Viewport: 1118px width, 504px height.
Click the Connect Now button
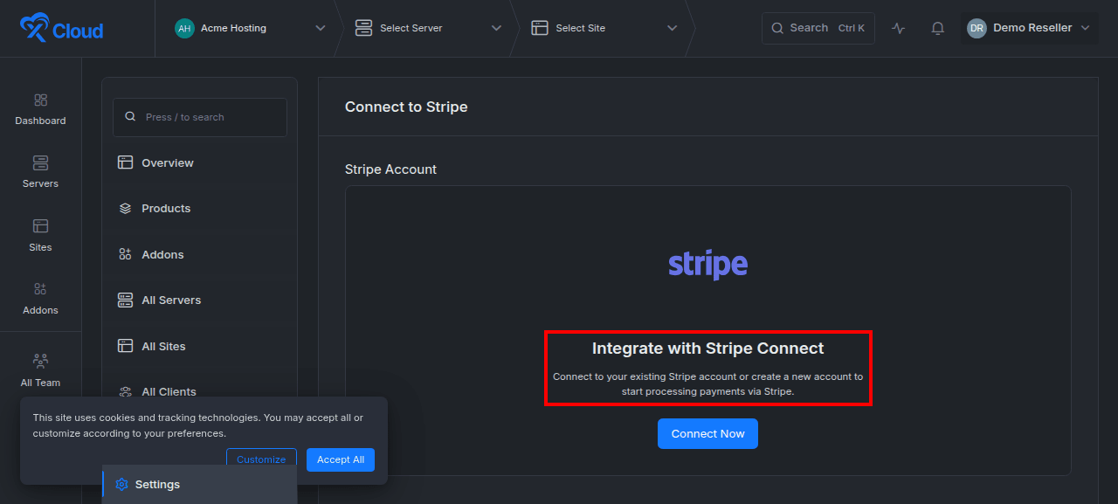pyautogui.click(x=707, y=434)
